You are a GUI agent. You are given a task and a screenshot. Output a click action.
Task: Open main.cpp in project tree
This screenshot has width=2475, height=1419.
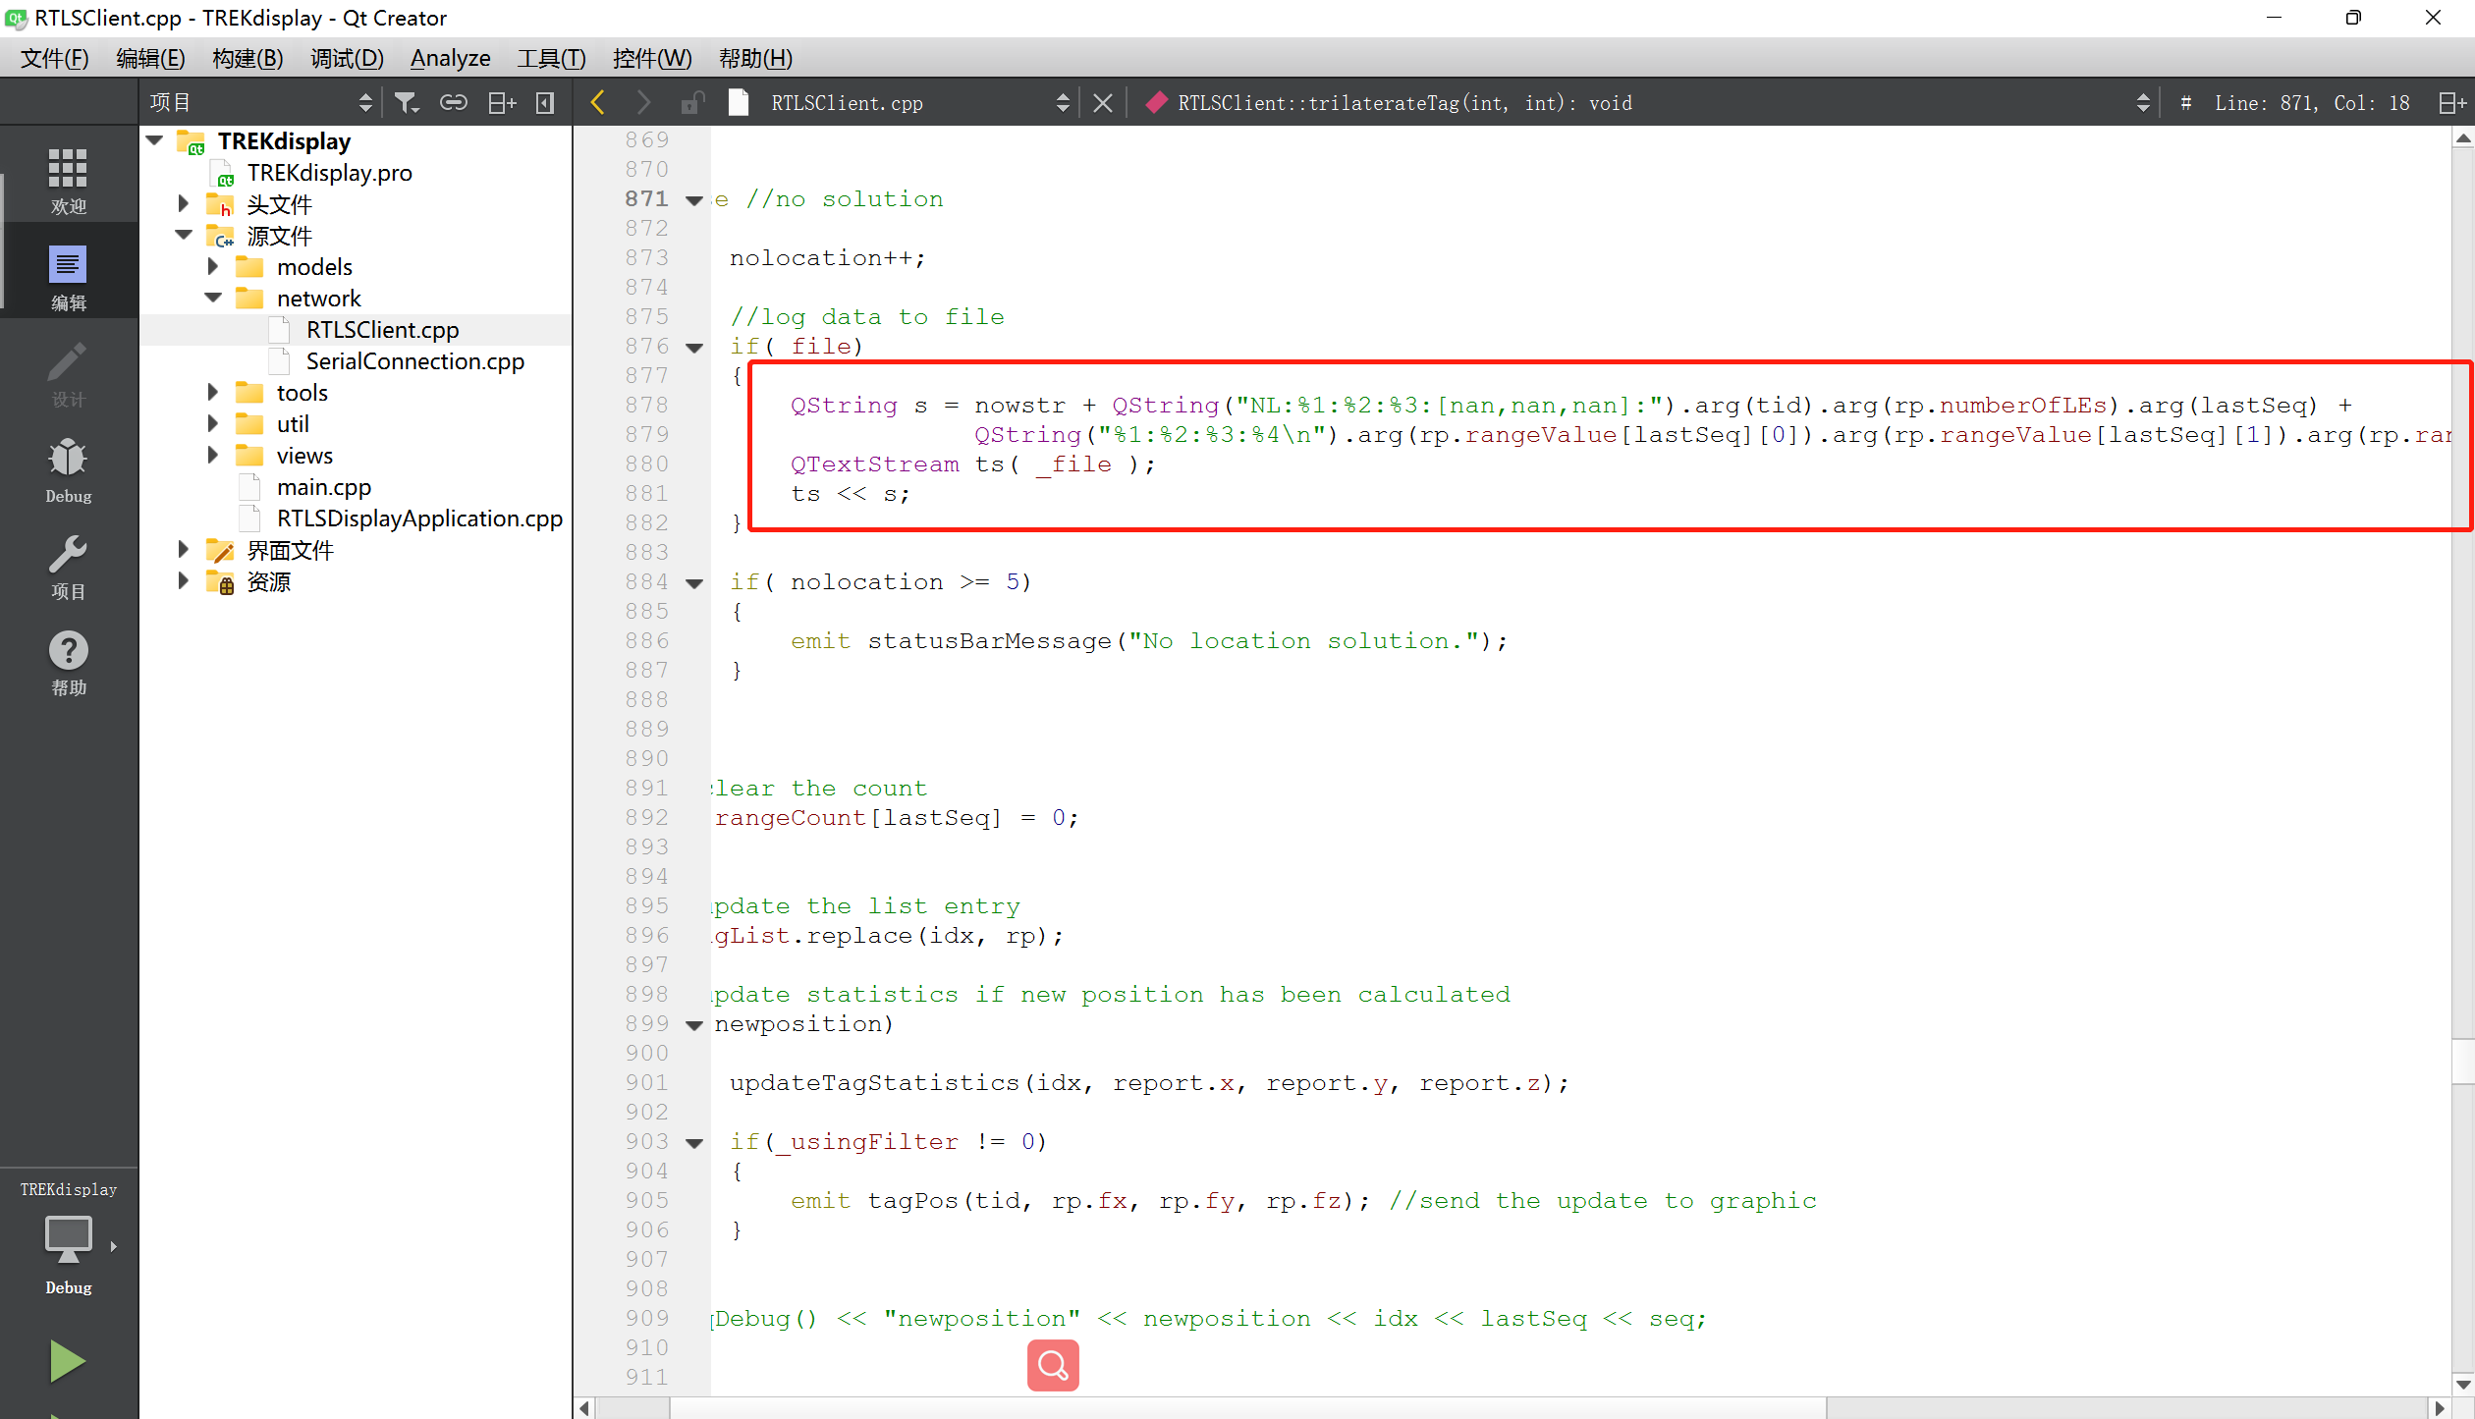tap(324, 486)
